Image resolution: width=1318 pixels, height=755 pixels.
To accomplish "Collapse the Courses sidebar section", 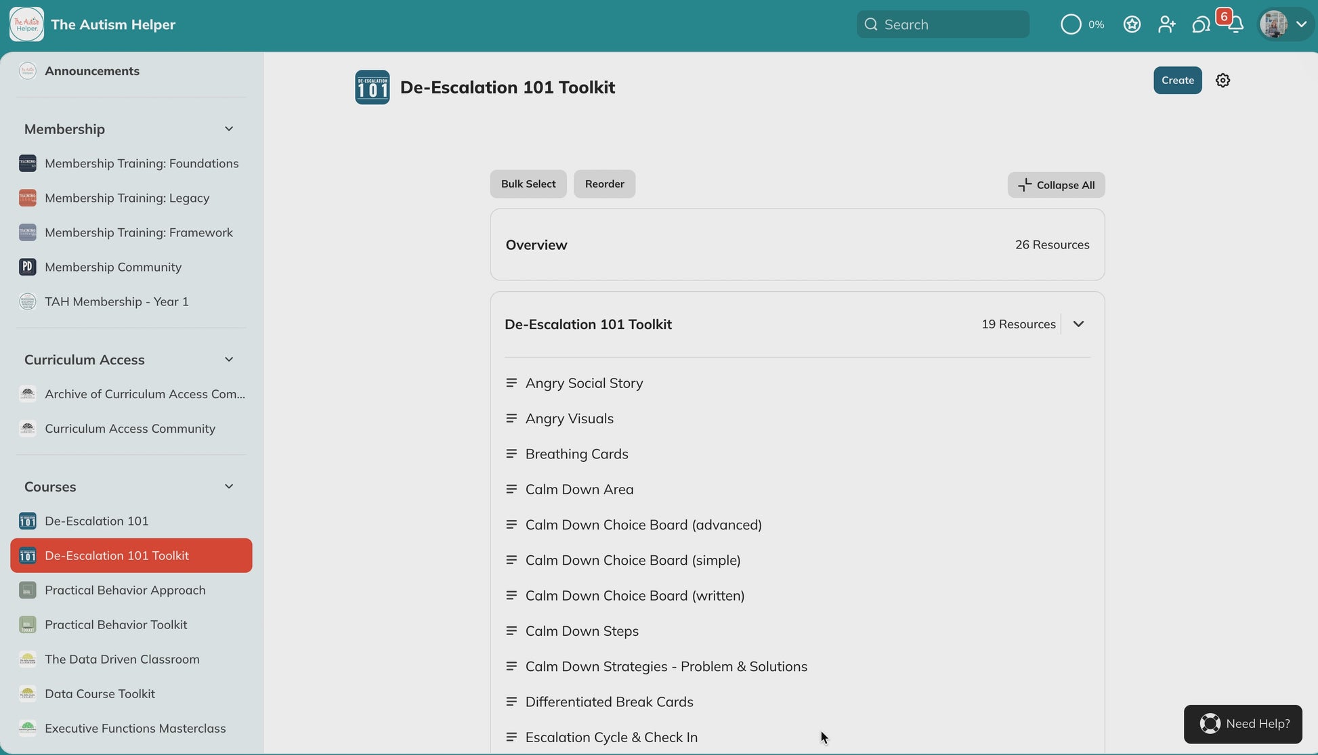I will tap(229, 487).
